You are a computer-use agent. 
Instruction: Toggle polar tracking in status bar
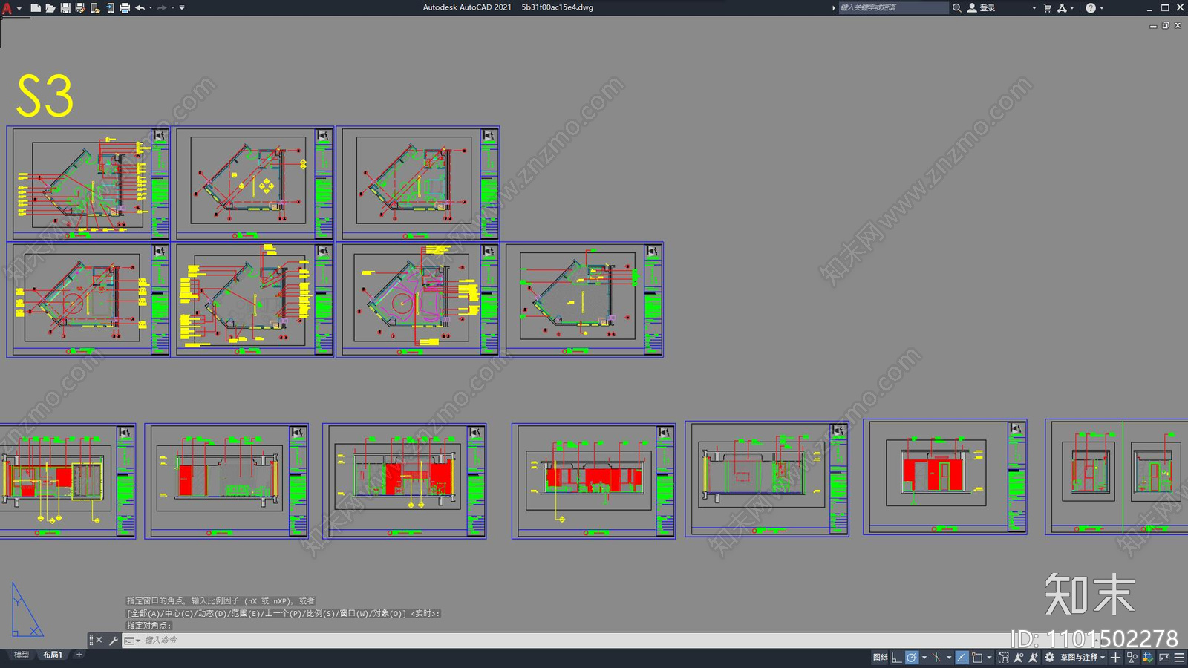912,658
